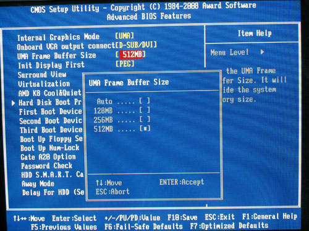This screenshot has height=231, width=309.
Task: Open the [D-SUB/DVI] output value
Action: [x=136, y=44]
